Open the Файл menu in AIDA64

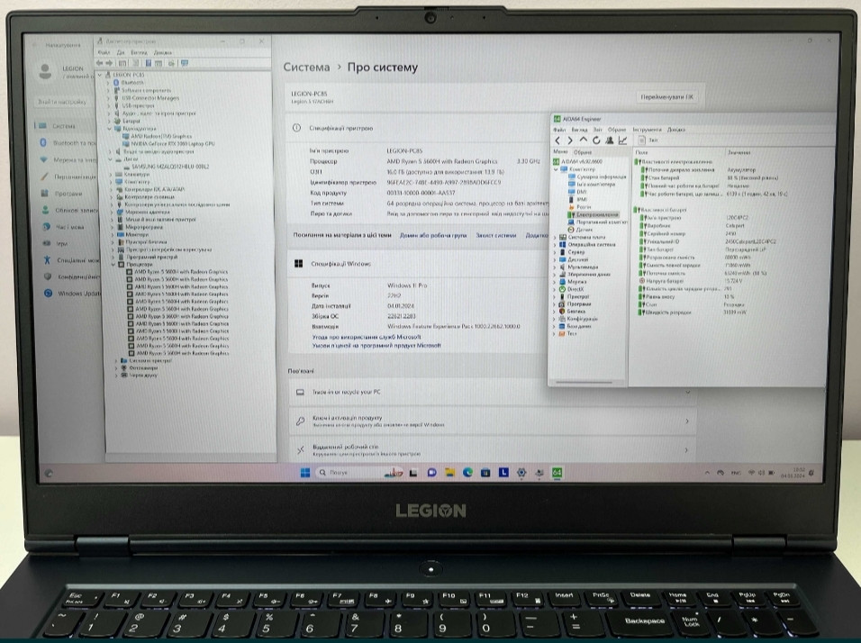click(x=557, y=130)
